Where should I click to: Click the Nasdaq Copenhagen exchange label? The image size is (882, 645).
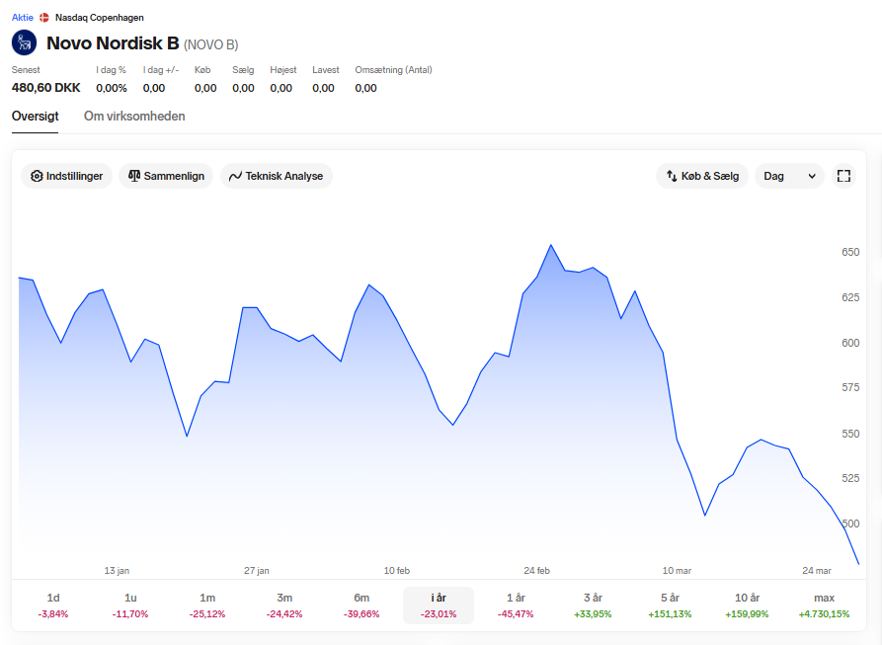(x=99, y=18)
